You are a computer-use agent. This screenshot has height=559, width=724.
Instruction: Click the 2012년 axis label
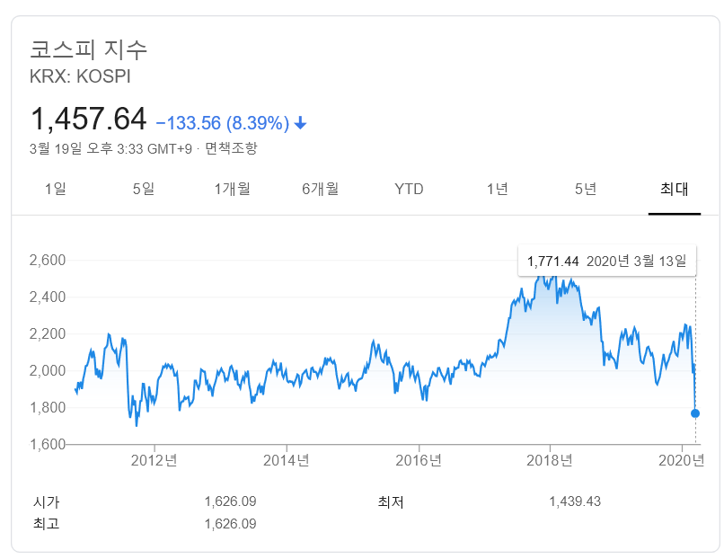(155, 458)
